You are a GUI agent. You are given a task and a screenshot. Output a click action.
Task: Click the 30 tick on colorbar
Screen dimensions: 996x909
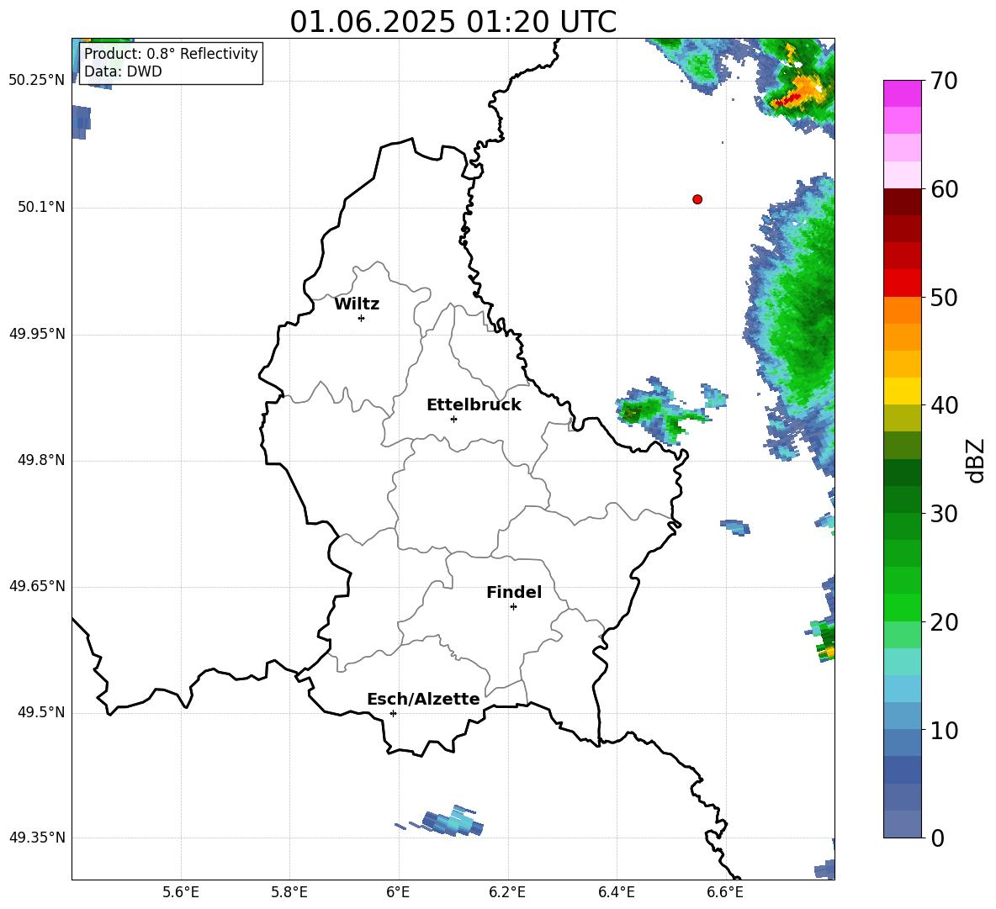pos(944,514)
